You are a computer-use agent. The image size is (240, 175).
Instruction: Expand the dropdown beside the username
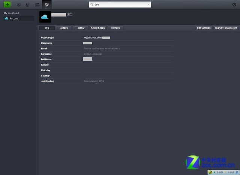70,14
